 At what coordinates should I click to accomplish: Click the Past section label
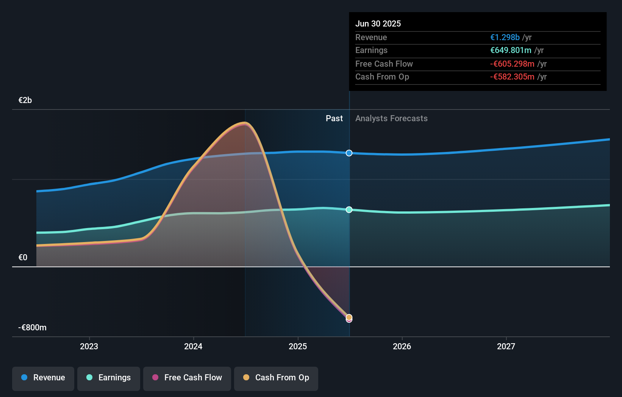pos(334,118)
